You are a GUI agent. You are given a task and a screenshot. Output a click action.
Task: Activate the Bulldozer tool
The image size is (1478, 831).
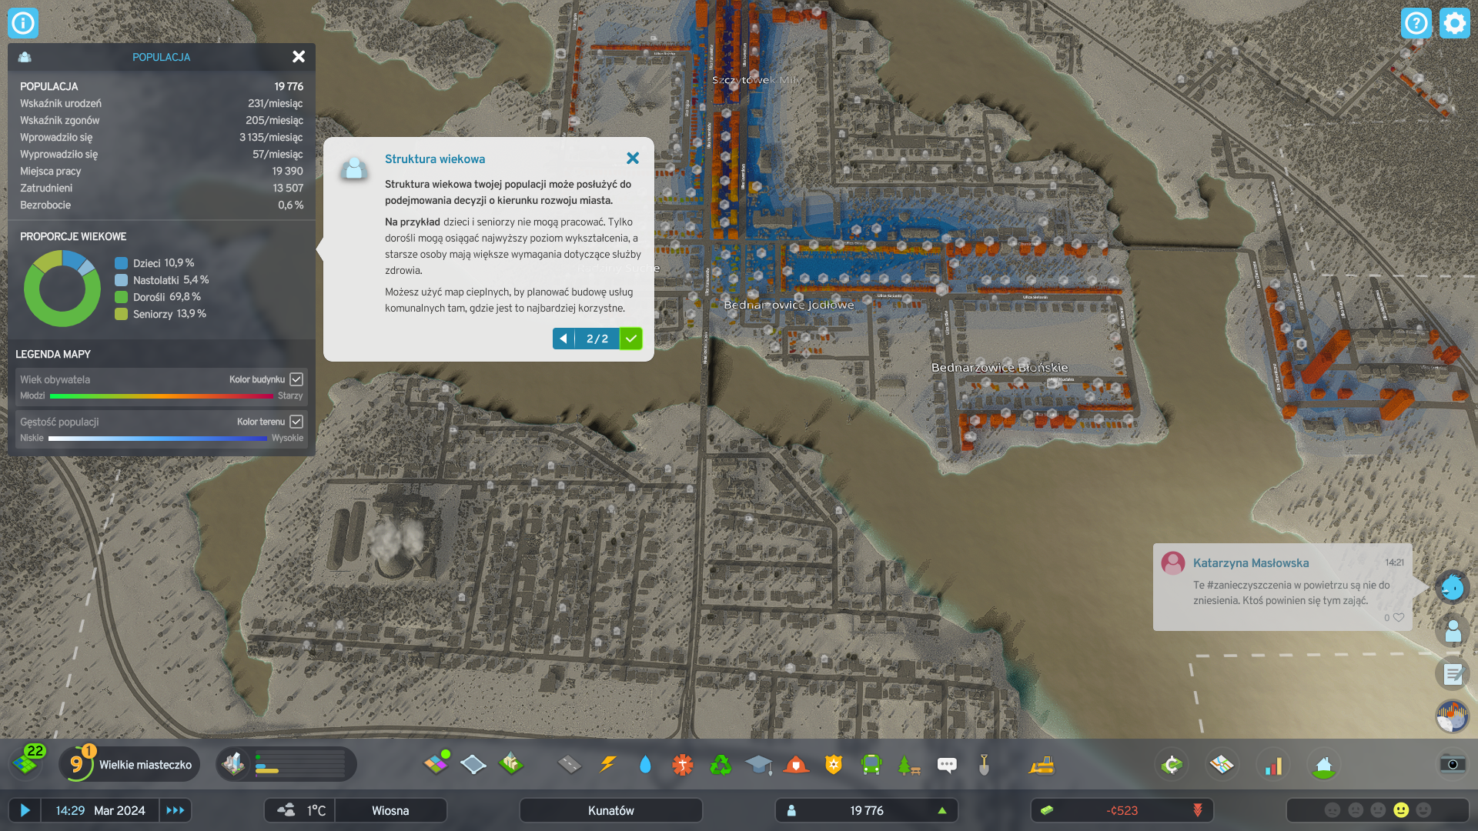coord(1042,764)
